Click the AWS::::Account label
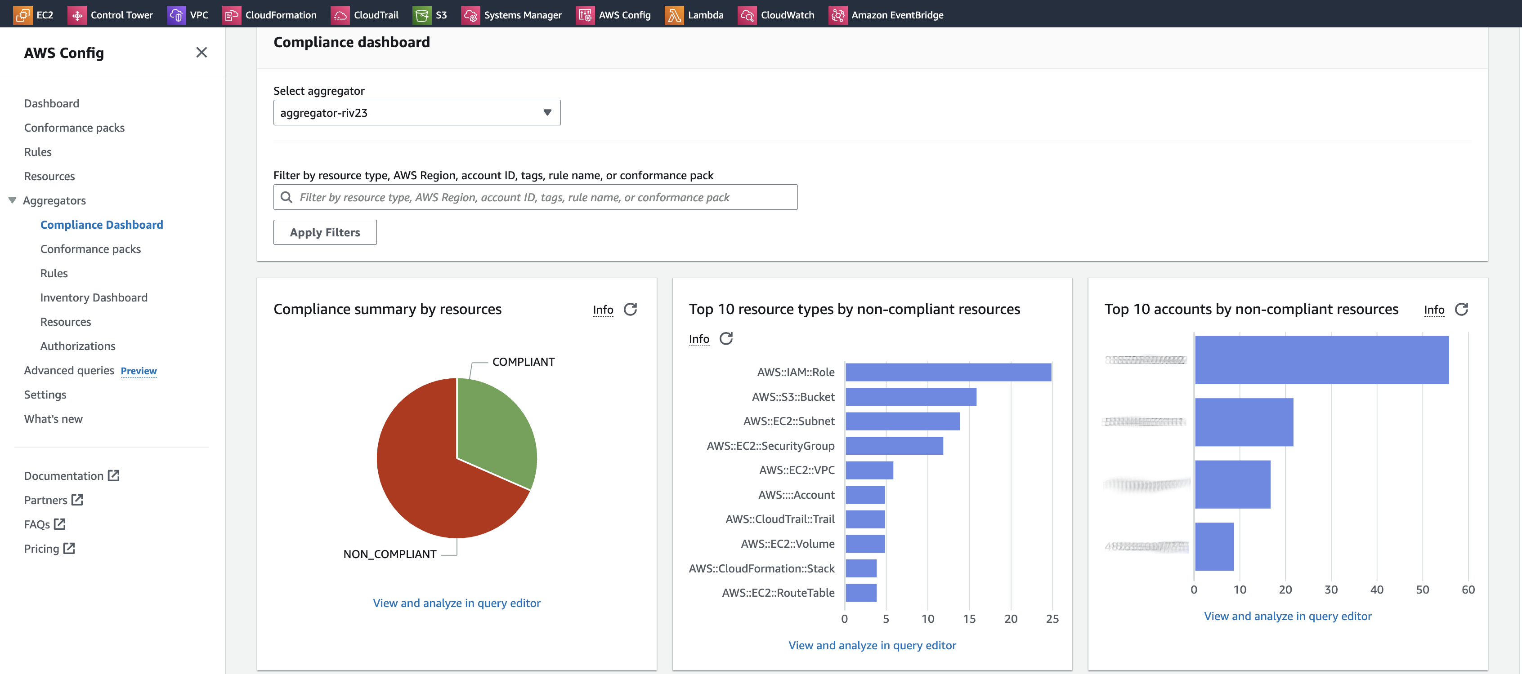The image size is (1522, 674). 797,495
